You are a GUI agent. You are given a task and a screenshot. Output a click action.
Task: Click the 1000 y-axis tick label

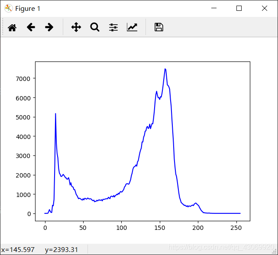coord(23,194)
